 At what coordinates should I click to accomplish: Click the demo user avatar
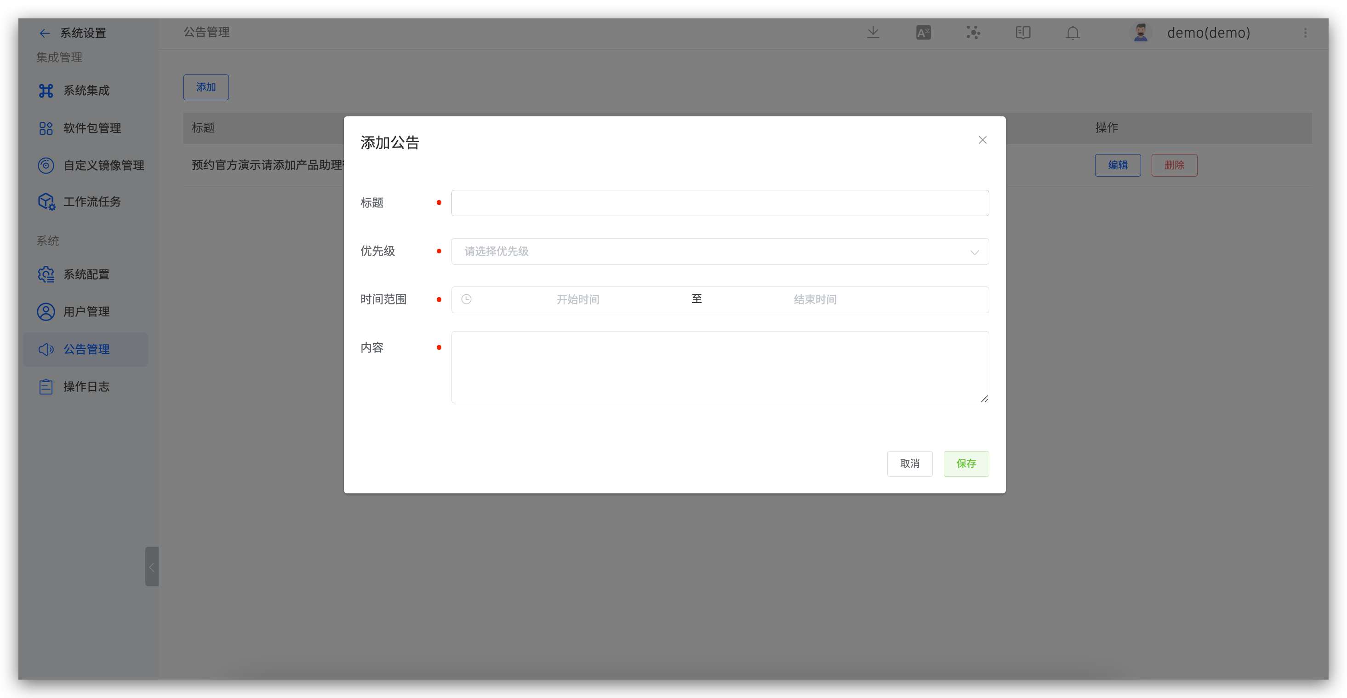(x=1141, y=32)
